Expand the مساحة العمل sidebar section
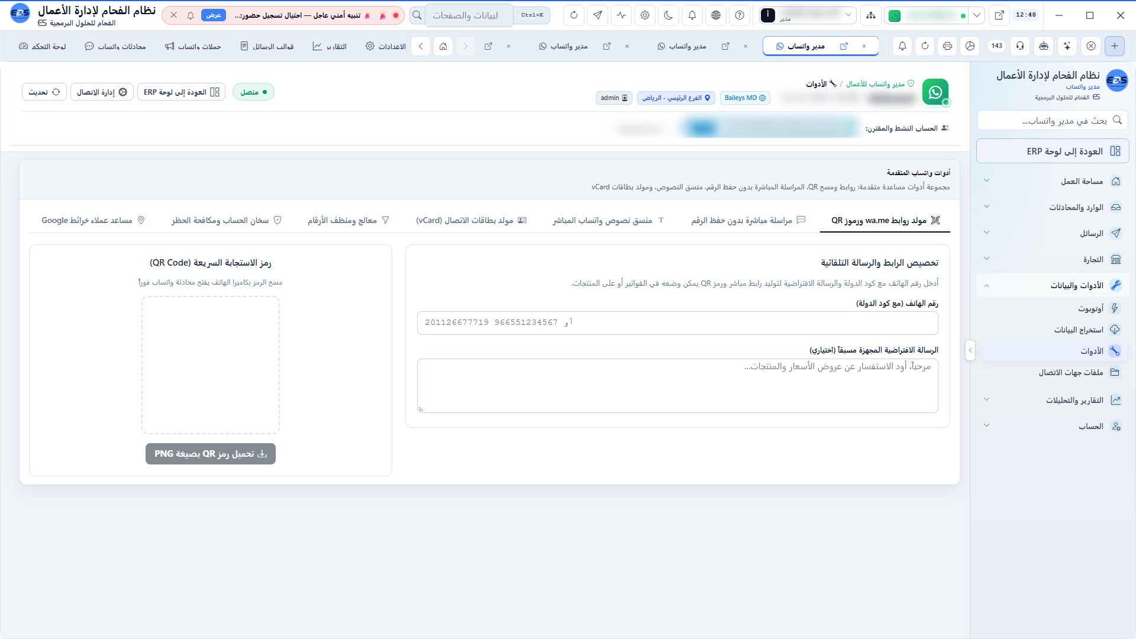Viewport: 1136px width, 639px height. (1052, 181)
